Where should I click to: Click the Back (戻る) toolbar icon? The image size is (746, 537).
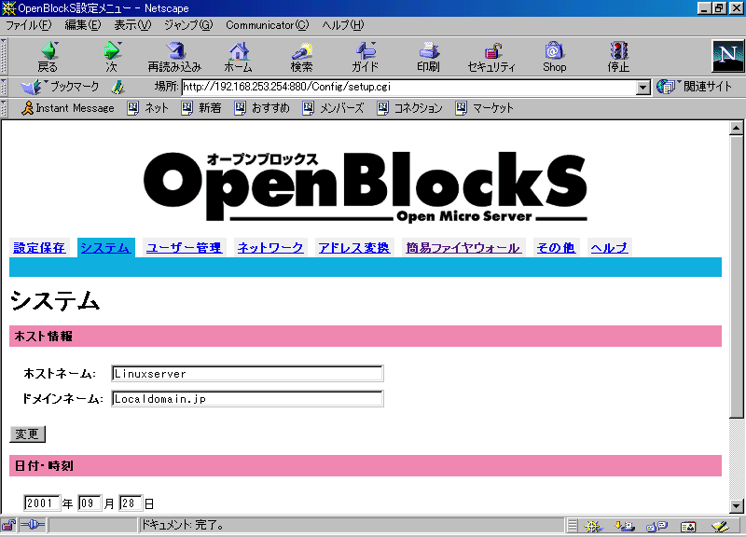pos(48,56)
